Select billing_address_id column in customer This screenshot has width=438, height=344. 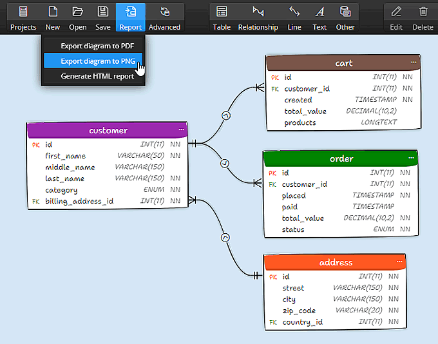pyautogui.click(x=108, y=201)
